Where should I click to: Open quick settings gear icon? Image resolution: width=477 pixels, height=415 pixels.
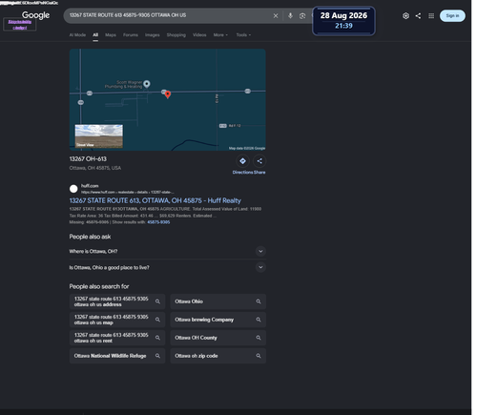point(405,15)
